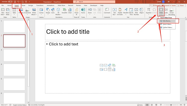Screen dimensions: 187x106
Task: Click Insert Table icon in slide placeholder
Action: click(110, 69)
